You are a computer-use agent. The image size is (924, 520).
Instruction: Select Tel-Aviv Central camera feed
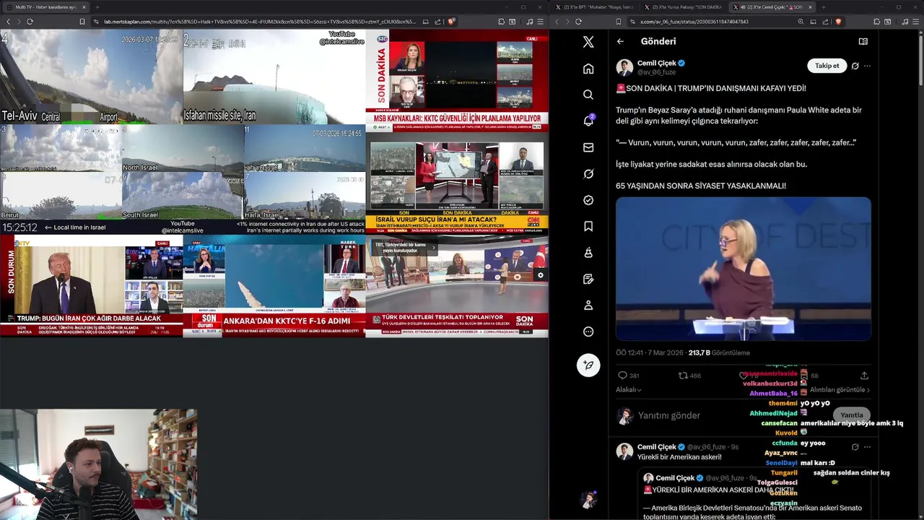[x=91, y=77]
